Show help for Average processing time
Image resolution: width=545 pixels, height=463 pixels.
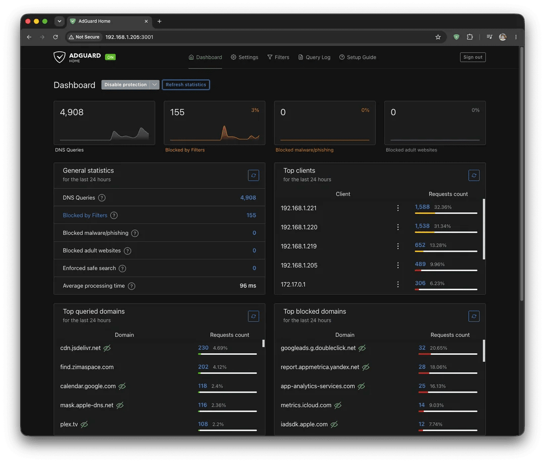[131, 286]
